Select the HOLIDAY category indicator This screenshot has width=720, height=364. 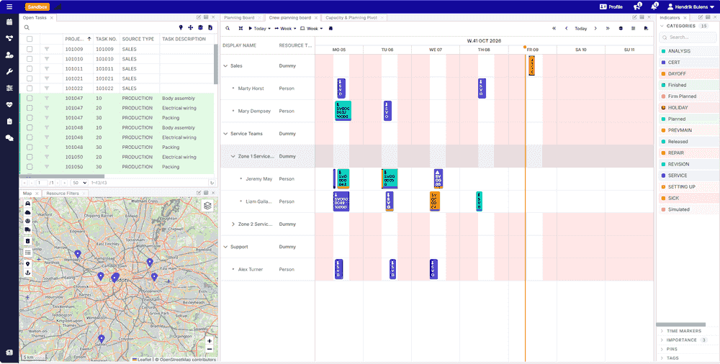pos(664,108)
